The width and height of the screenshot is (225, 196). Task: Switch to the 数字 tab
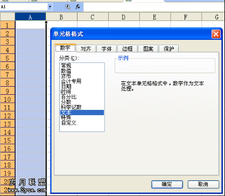tap(65, 48)
